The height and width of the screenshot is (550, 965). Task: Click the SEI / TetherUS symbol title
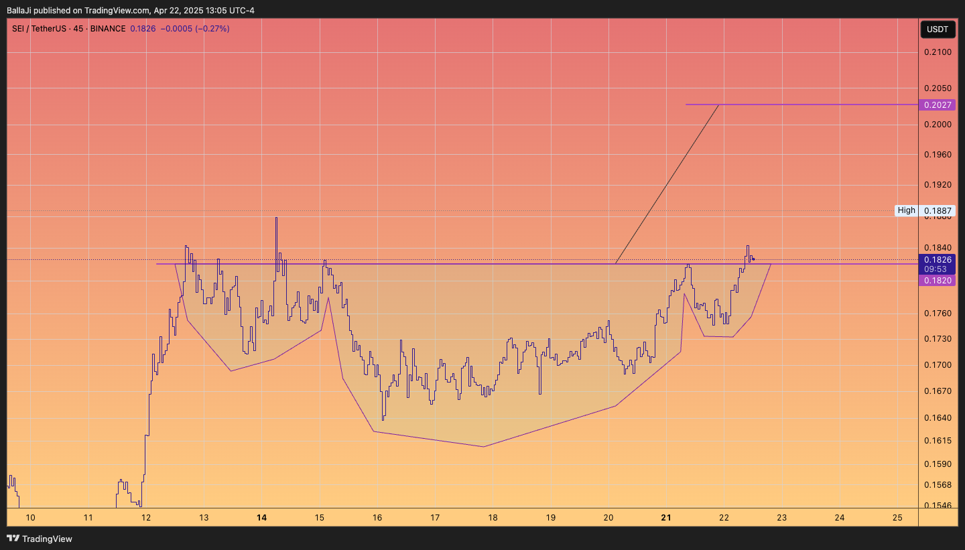click(x=40, y=29)
